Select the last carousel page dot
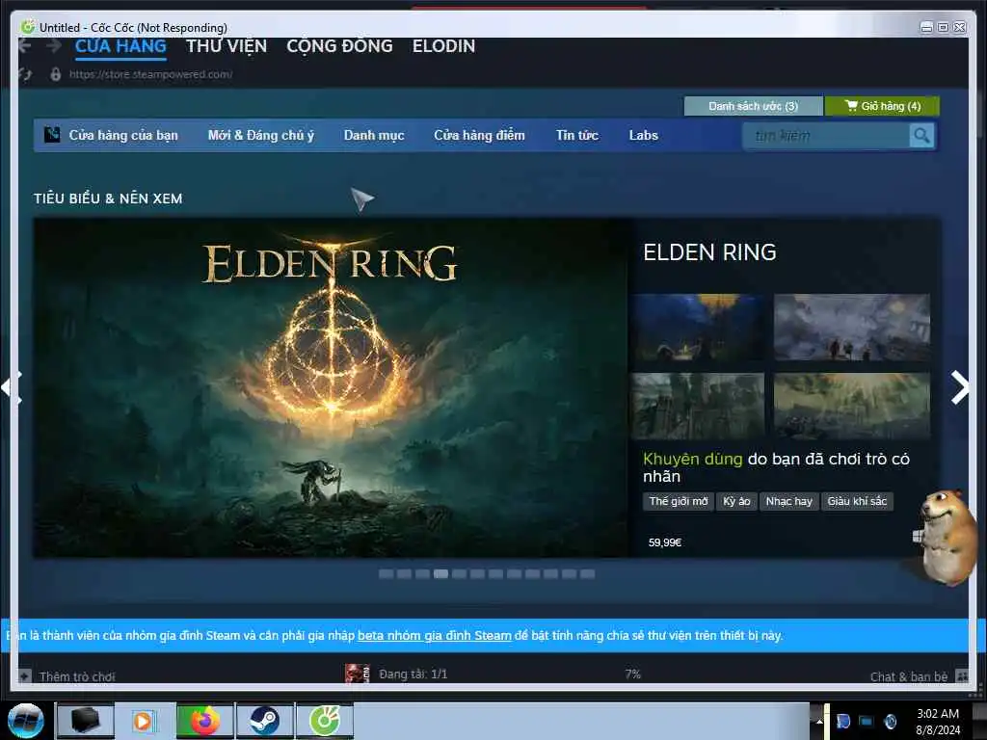 (x=587, y=574)
